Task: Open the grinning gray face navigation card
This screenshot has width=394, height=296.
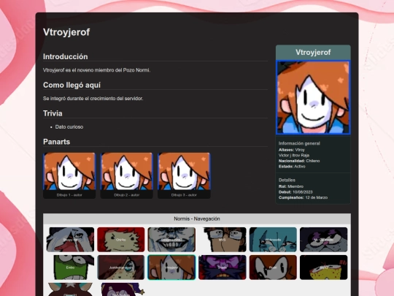Action: (171, 240)
